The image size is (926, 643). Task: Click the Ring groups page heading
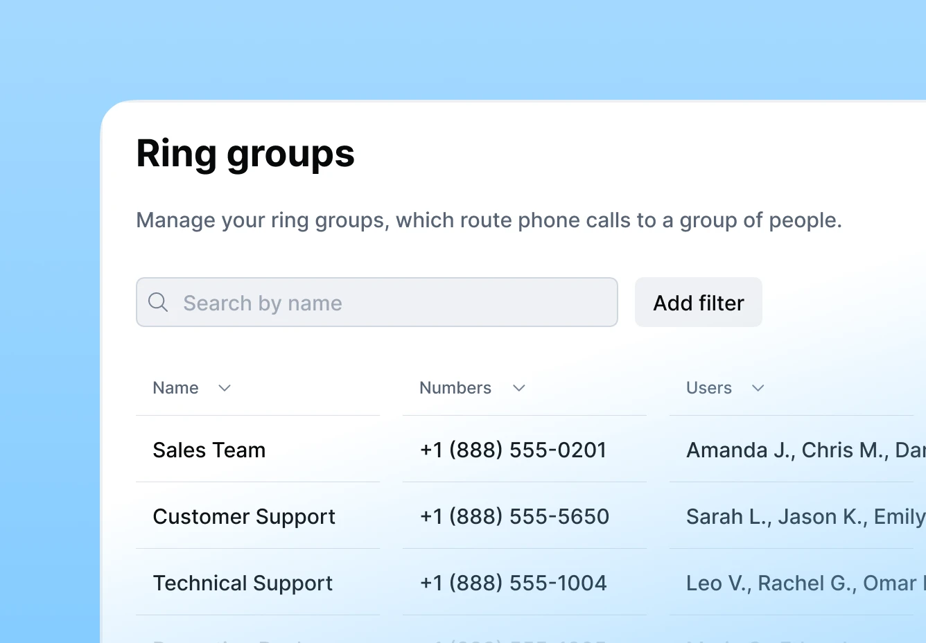point(245,153)
